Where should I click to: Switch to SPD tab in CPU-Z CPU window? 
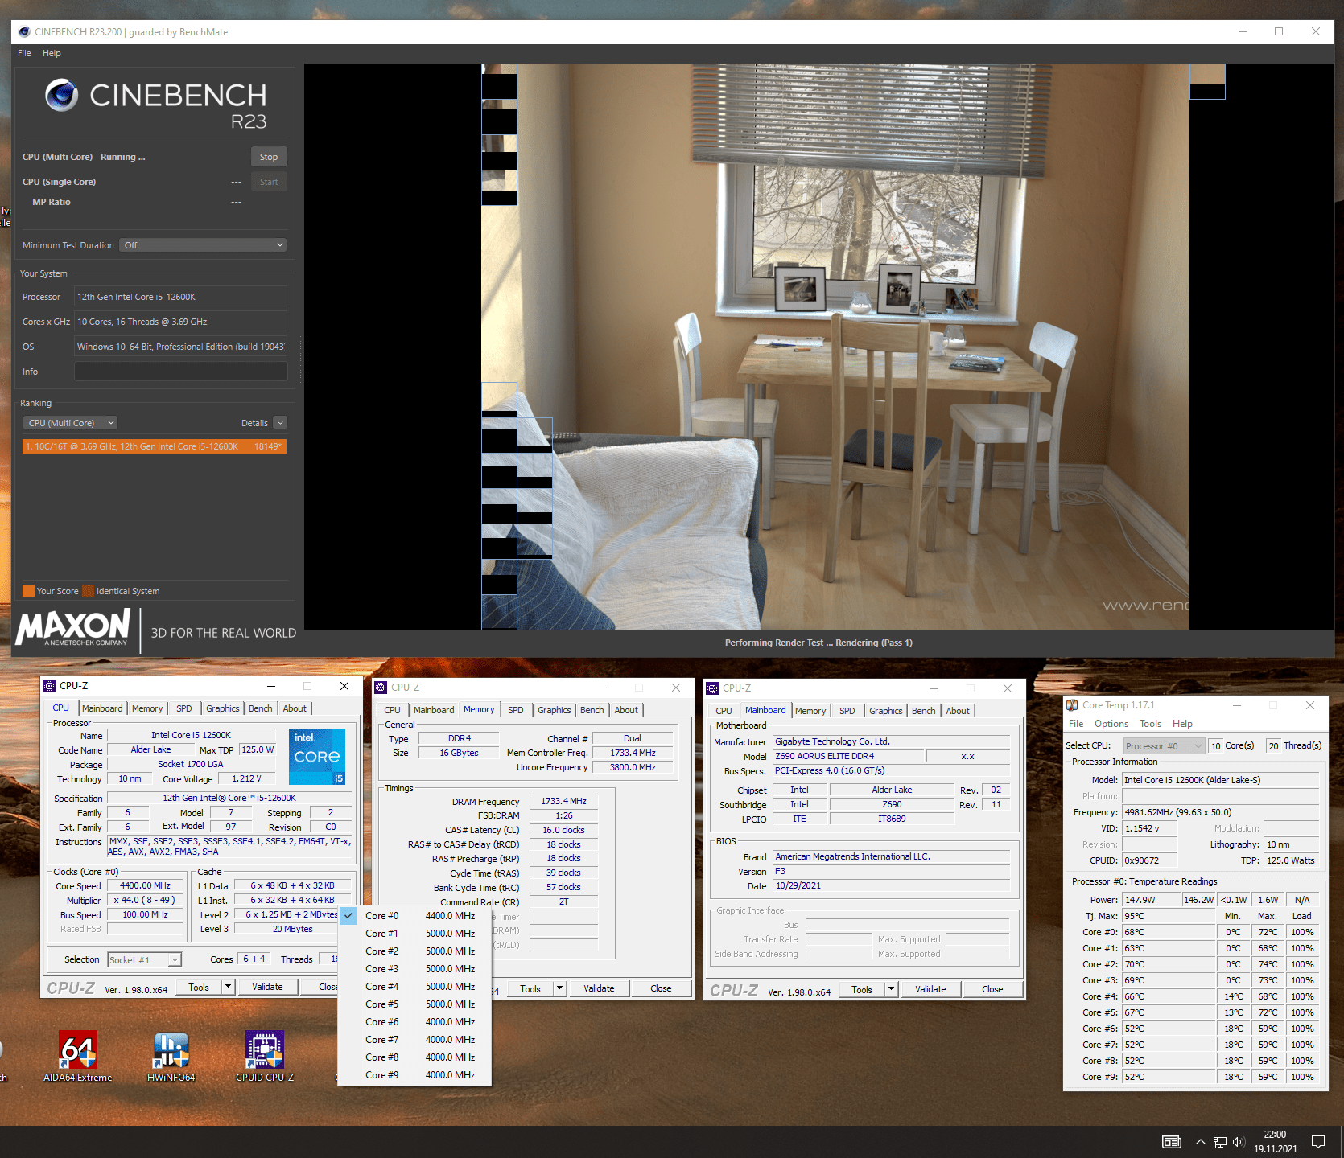pos(184,708)
